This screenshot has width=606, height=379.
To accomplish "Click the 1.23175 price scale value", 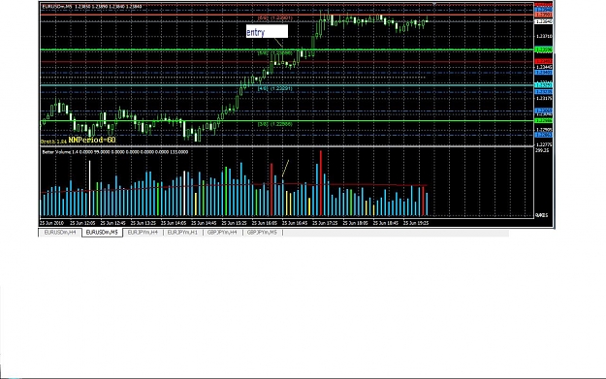I will pyautogui.click(x=544, y=99).
